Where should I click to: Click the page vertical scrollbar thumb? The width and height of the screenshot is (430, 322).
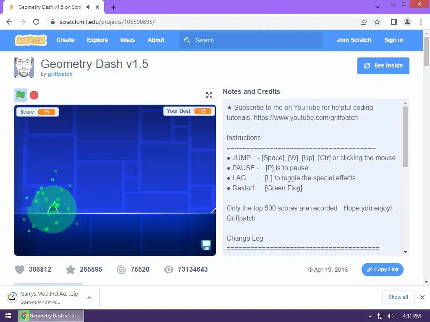426,51
